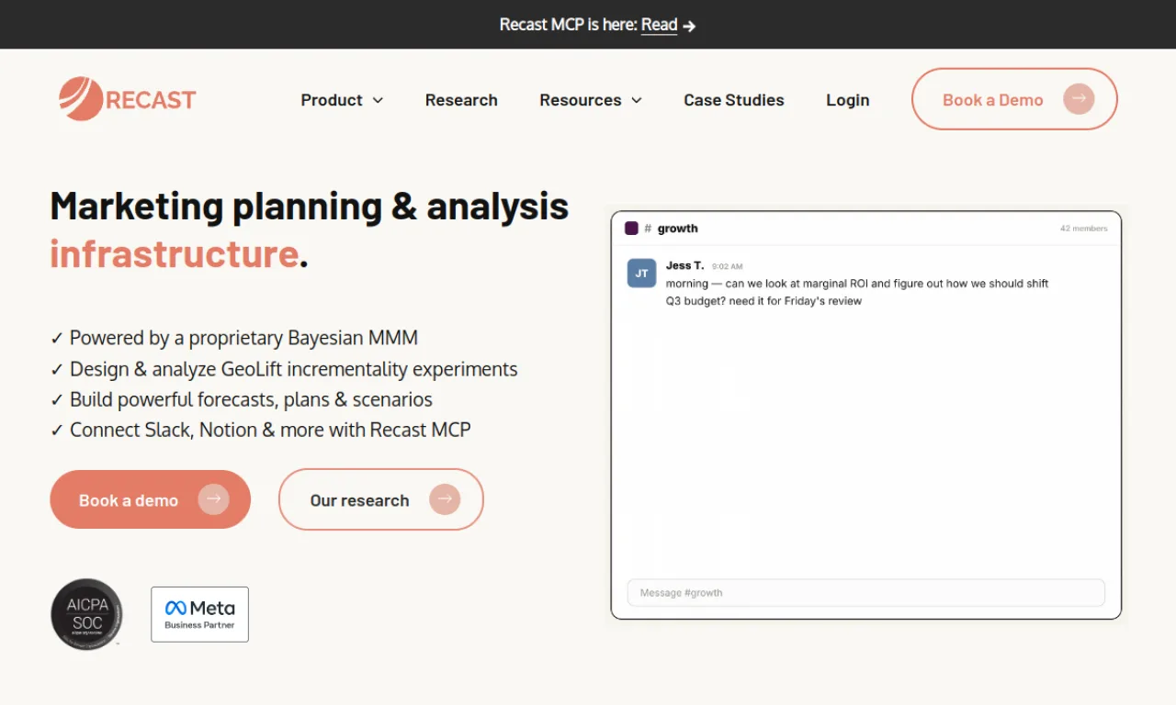Viewport: 1176px width, 705px height.
Task: Expand the Resources dropdown chevron
Action: [637, 100]
